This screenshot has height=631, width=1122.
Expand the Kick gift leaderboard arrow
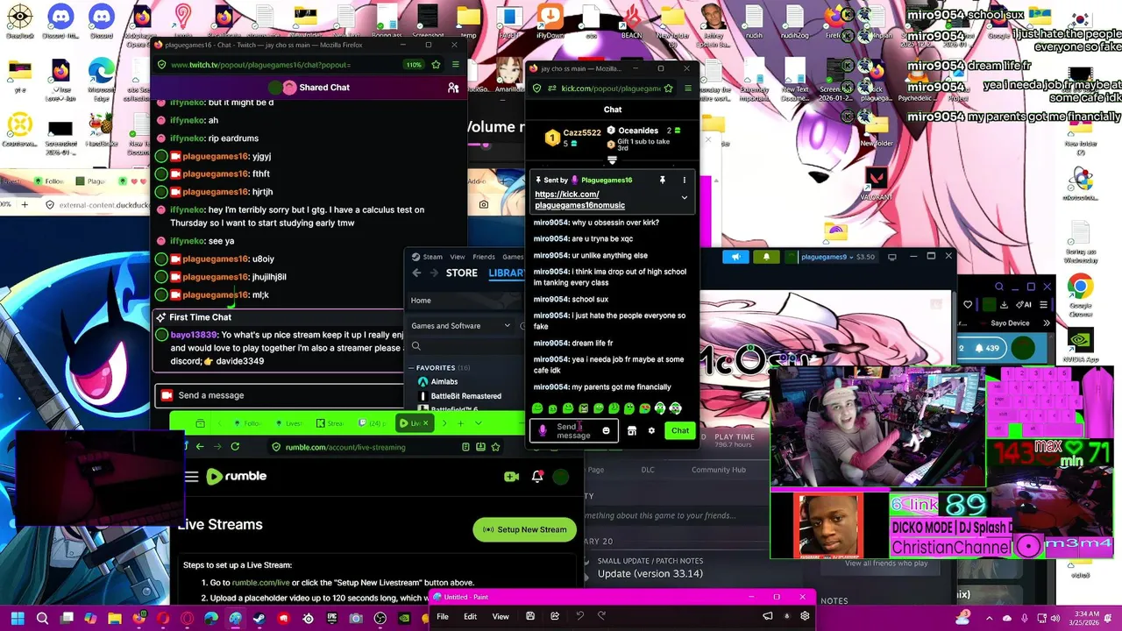click(x=612, y=160)
